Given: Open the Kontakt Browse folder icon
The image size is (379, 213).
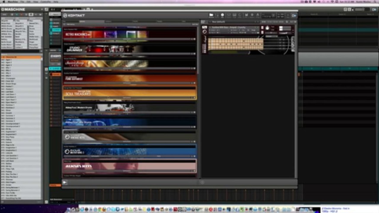Looking at the screenshot, I should coord(211,15).
